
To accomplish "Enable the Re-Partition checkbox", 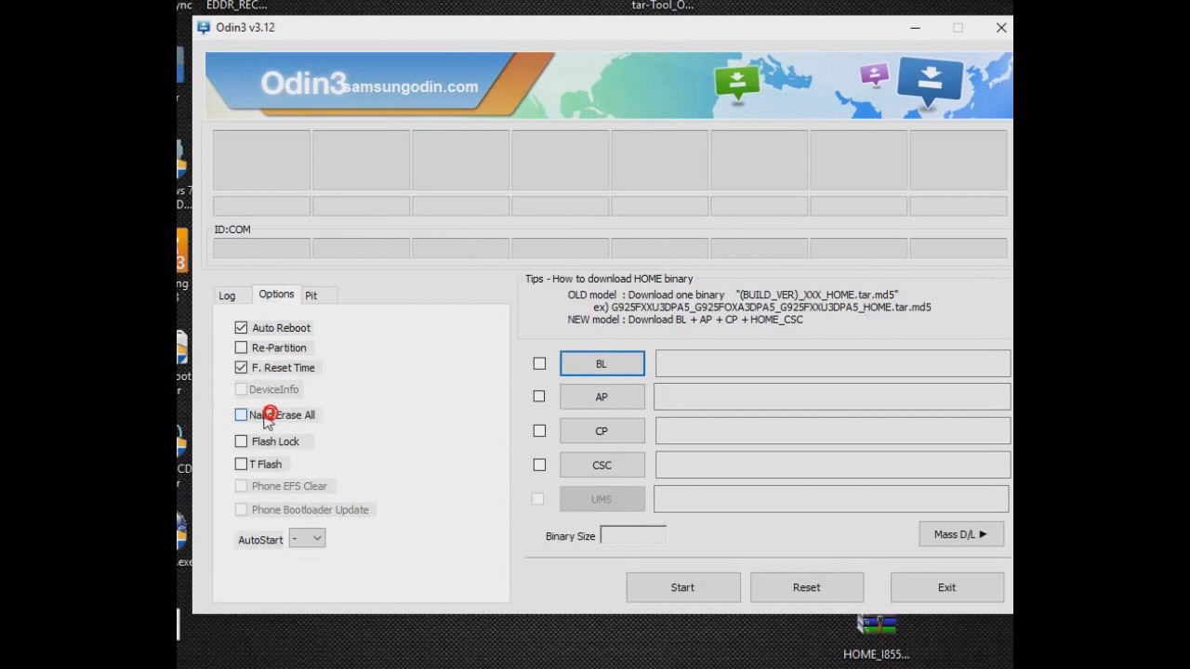I will pos(241,348).
